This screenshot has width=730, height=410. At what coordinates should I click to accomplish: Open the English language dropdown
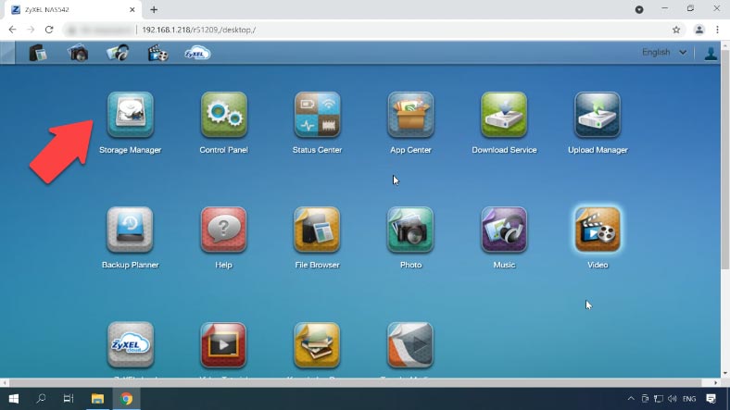[664, 53]
